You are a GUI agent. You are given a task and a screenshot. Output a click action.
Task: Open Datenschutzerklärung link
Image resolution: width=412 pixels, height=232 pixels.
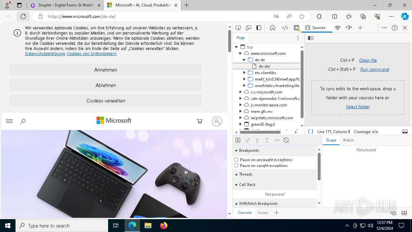pos(45,54)
